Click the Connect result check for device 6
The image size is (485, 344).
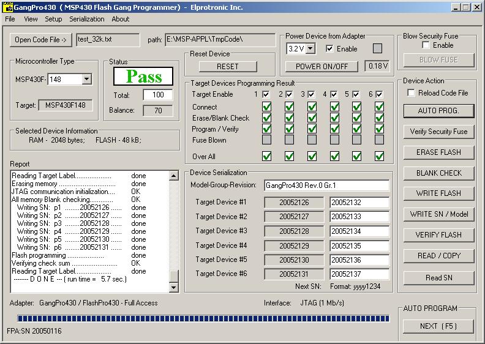click(x=379, y=107)
